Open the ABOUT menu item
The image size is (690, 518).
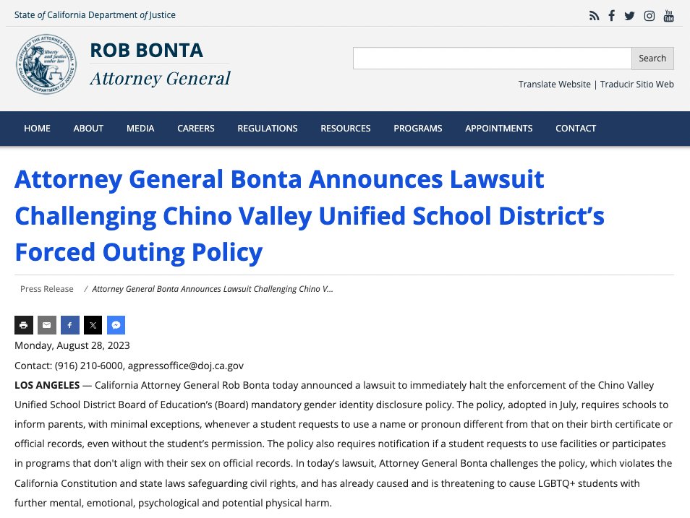(88, 129)
